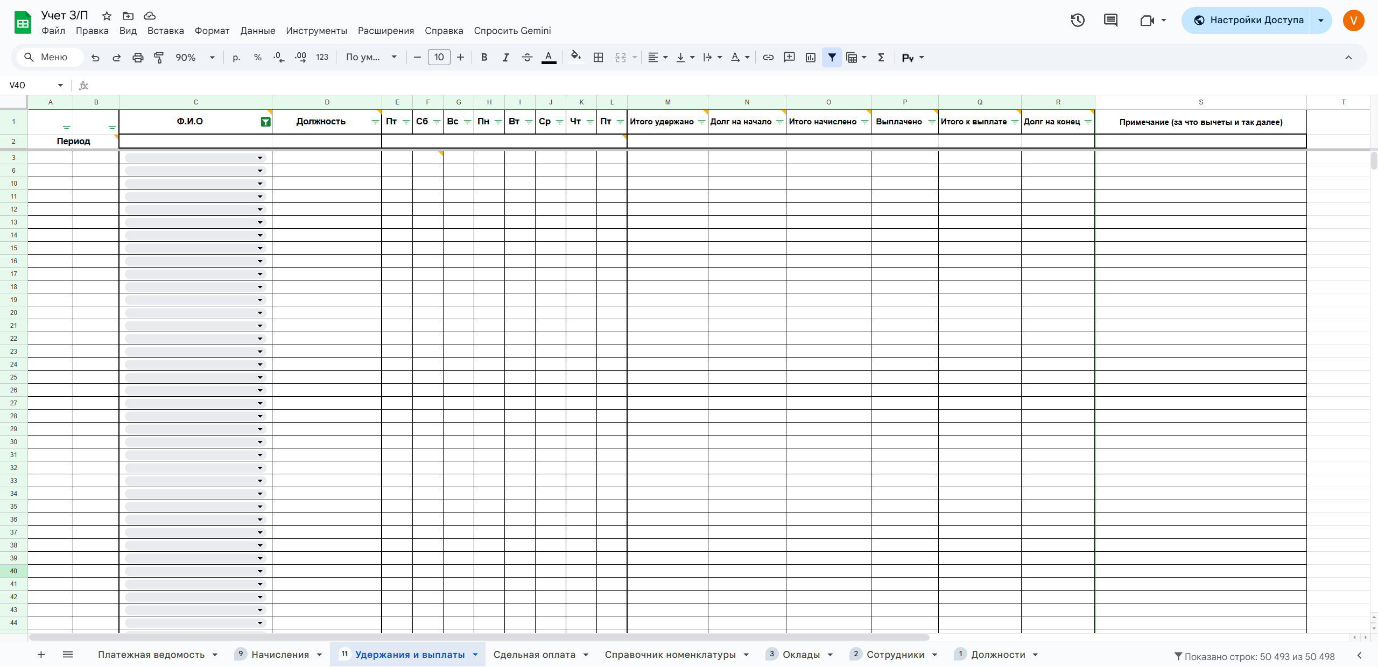
Task: Star the Учет З/П document
Action: point(107,16)
